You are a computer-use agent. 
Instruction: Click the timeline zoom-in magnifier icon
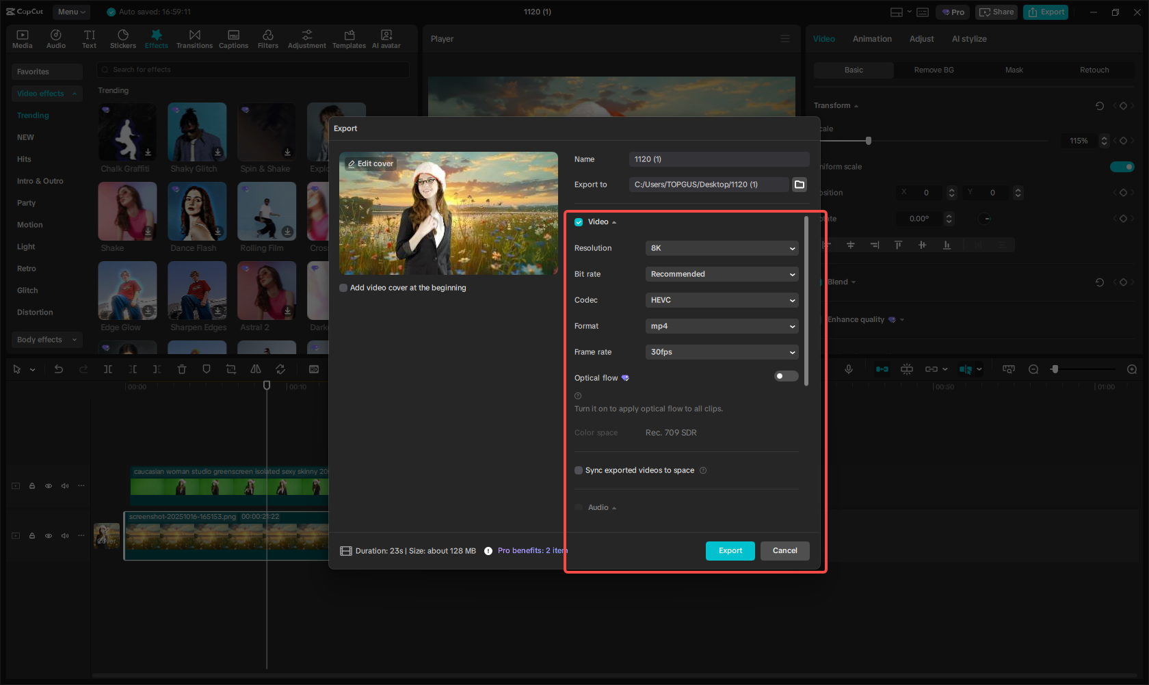tap(1133, 369)
